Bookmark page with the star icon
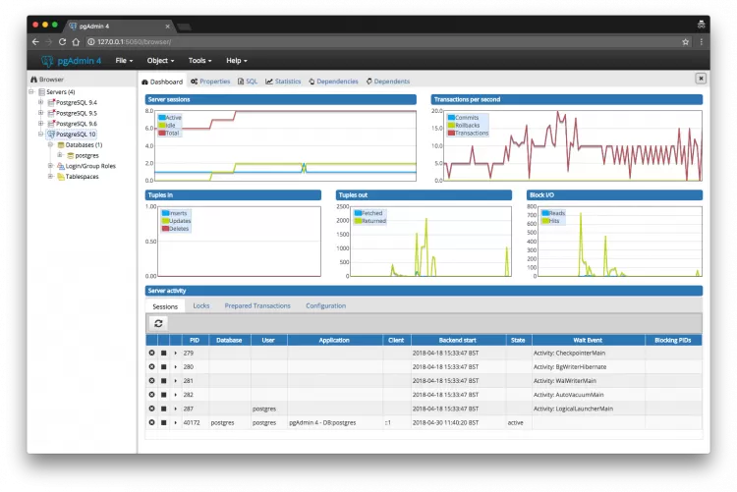This screenshot has width=737, height=492. pos(685,42)
